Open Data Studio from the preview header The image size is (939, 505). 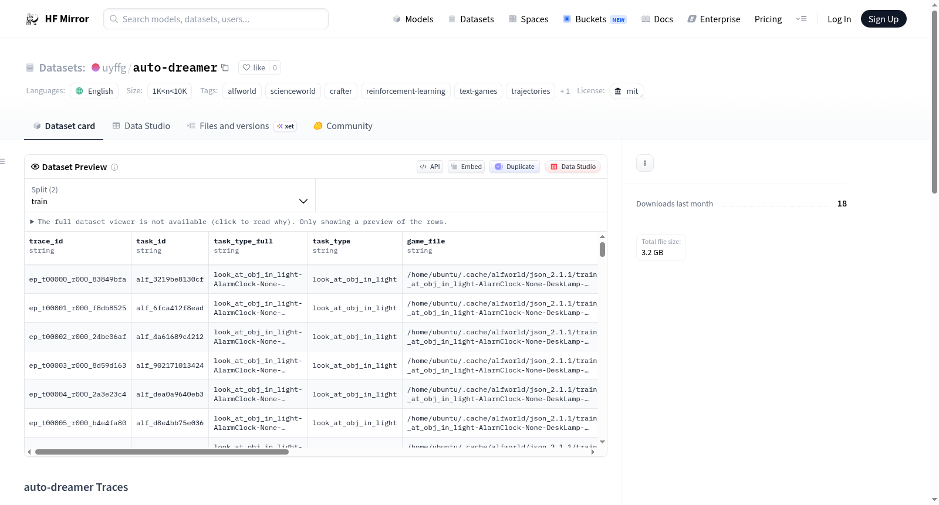573,167
